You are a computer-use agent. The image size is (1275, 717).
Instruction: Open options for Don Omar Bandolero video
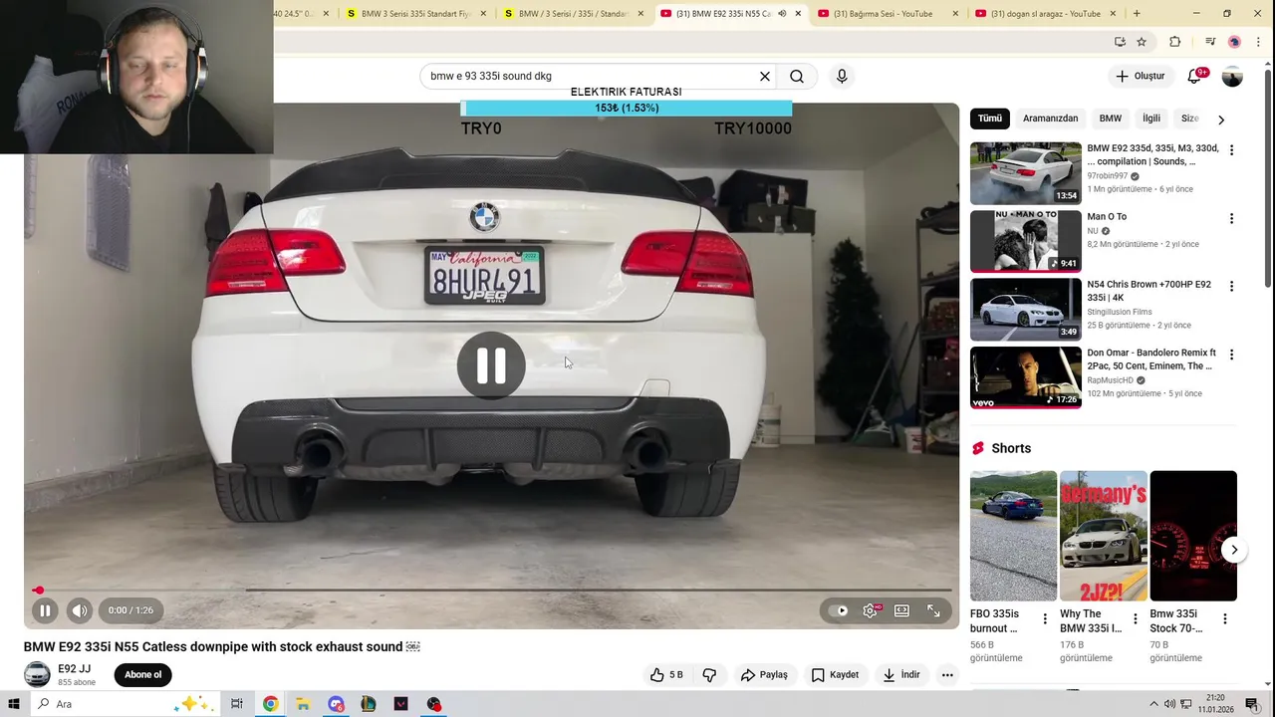click(1231, 355)
